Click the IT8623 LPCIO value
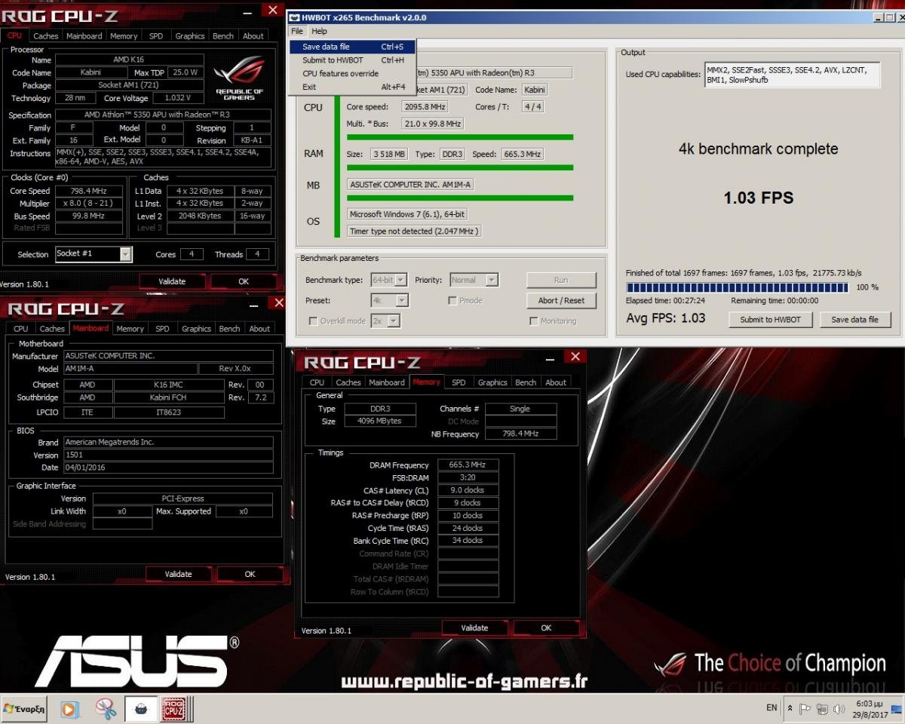Viewport: 905px width, 724px height. (169, 413)
